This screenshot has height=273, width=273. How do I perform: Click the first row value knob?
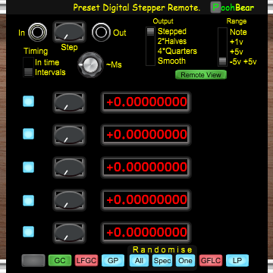69,102
